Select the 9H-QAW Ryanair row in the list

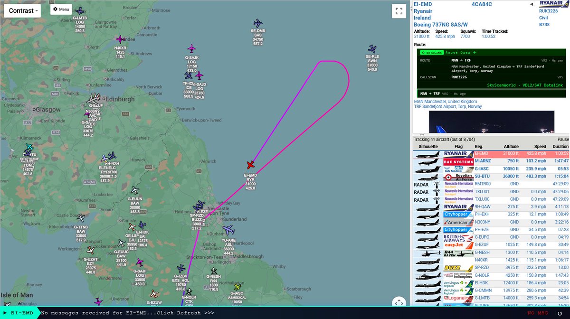[491, 207]
